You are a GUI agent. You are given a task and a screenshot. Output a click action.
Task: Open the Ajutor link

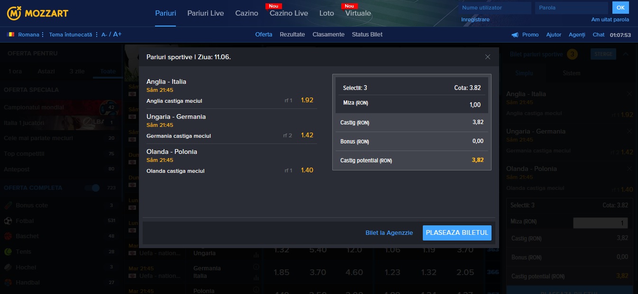pos(554,35)
